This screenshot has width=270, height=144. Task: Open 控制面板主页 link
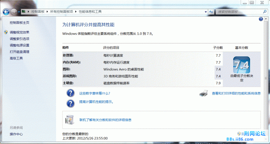[x=20, y=23]
